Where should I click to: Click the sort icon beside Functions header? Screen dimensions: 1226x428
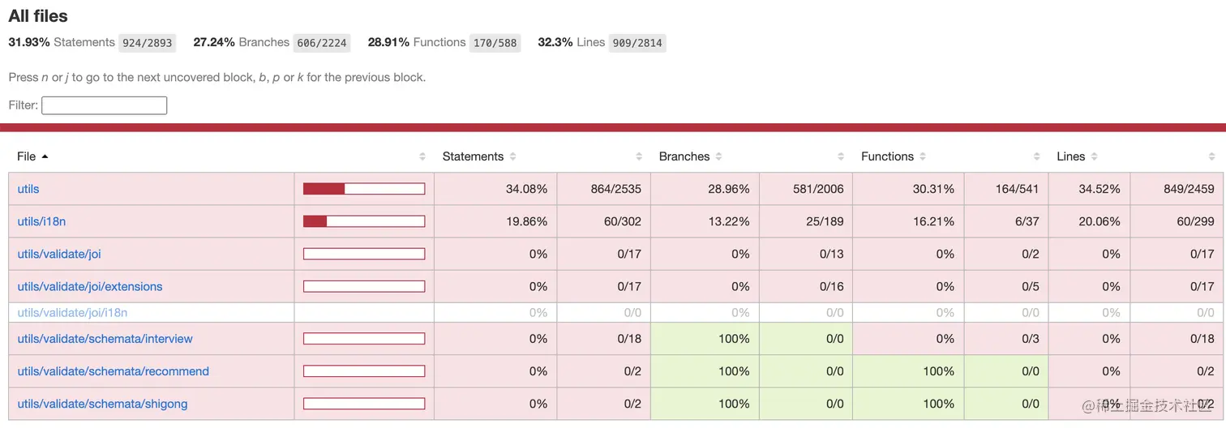923,156
